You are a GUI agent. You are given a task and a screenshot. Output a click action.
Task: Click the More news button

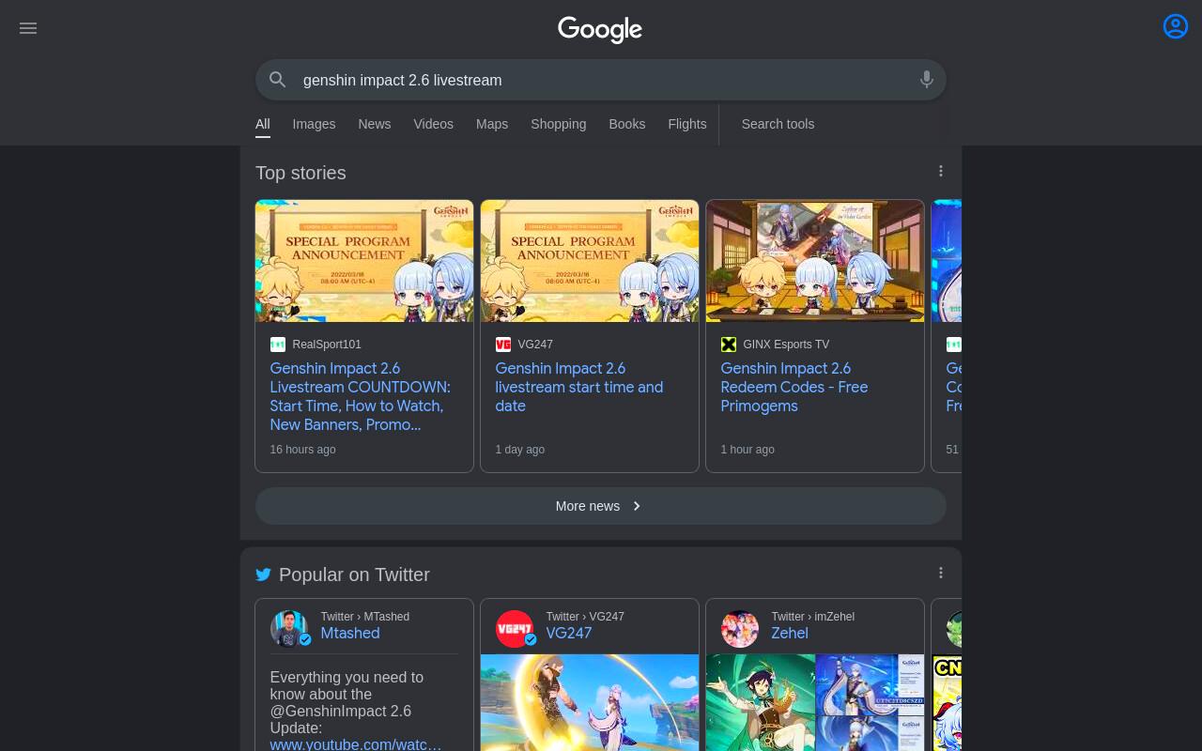coord(601,506)
